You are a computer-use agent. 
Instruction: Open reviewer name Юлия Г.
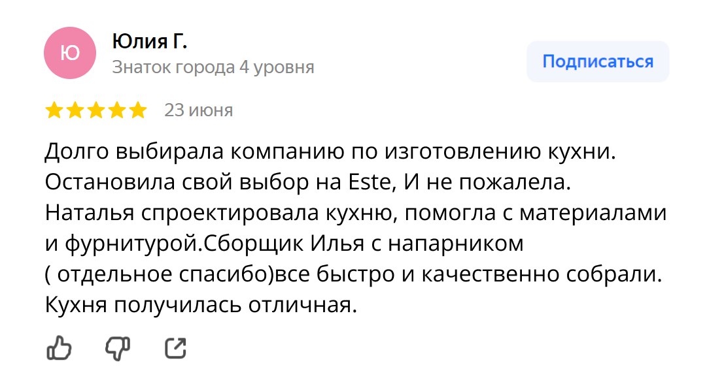coord(150,42)
